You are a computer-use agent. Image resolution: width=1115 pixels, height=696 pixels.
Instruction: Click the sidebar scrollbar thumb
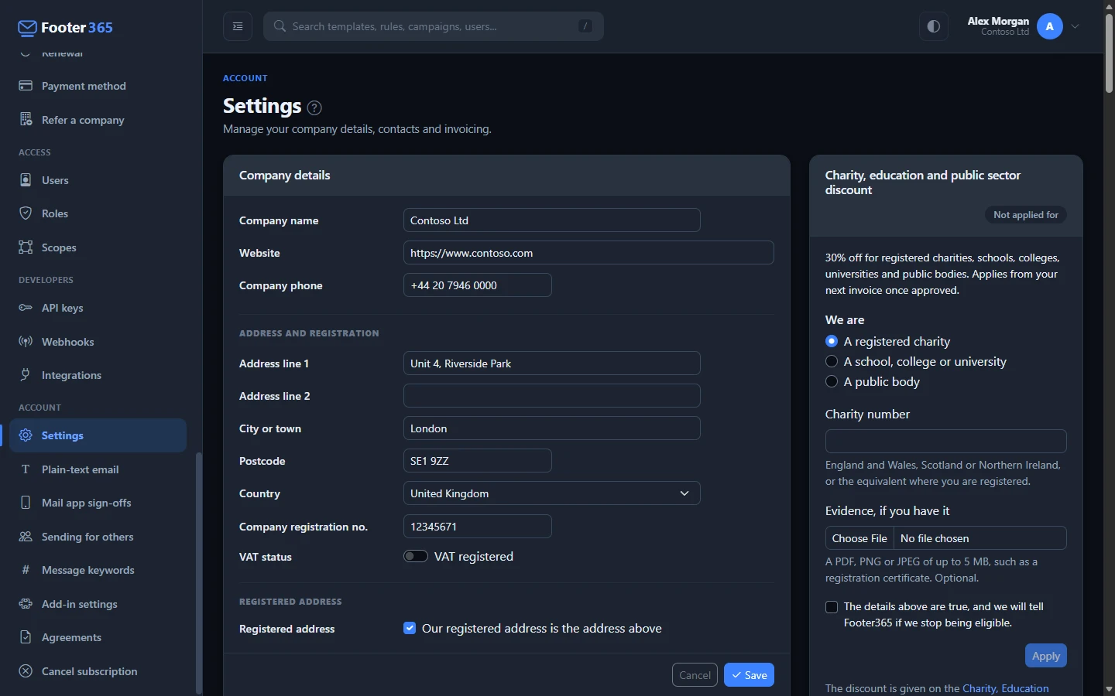click(x=199, y=572)
